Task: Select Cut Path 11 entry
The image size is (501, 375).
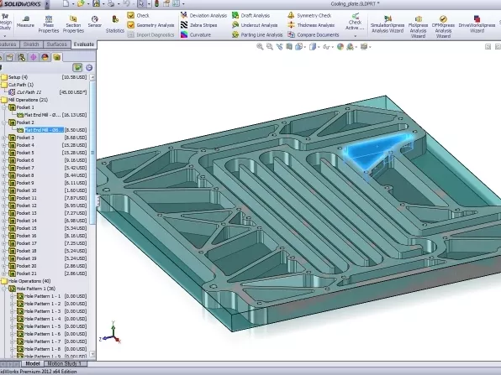Action: tap(29, 92)
